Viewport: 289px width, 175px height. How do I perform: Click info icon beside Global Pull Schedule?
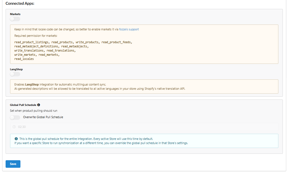click(x=39, y=105)
